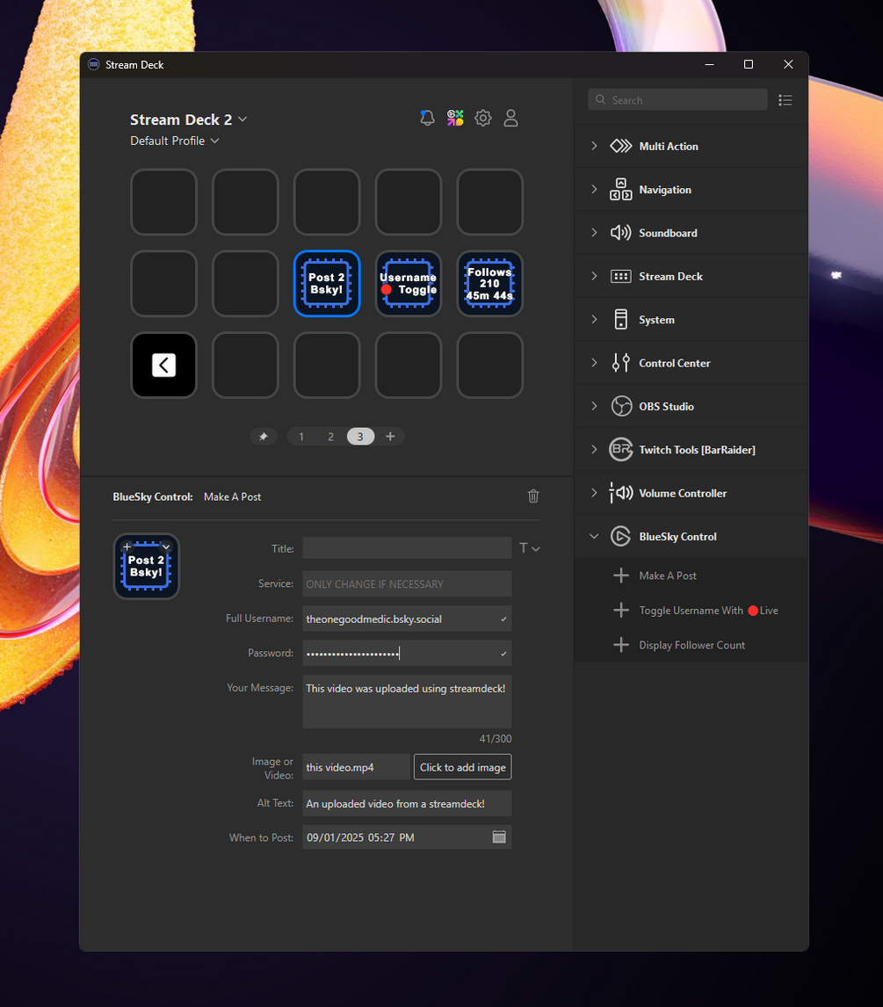The height and width of the screenshot is (1007, 883).
Task: Click the Full Username field
Action: click(x=407, y=619)
